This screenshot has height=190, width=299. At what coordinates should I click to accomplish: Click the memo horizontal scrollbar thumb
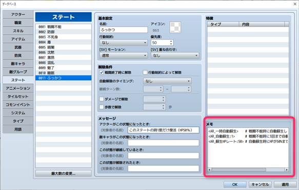pos(239,170)
